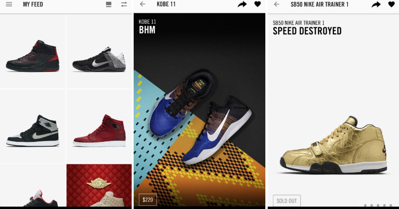Open the black and red Jordan 2 thumbnail

click(33, 51)
